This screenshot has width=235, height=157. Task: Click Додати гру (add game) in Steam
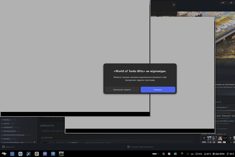tap(9, 147)
